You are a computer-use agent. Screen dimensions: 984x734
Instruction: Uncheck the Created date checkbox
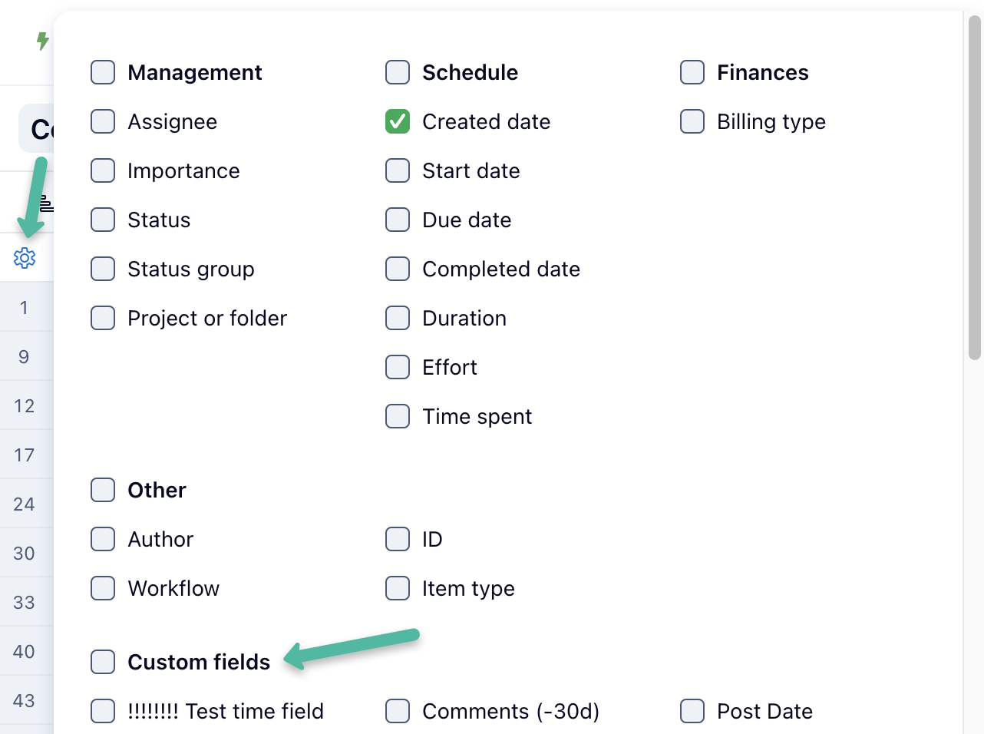point(398,121)
